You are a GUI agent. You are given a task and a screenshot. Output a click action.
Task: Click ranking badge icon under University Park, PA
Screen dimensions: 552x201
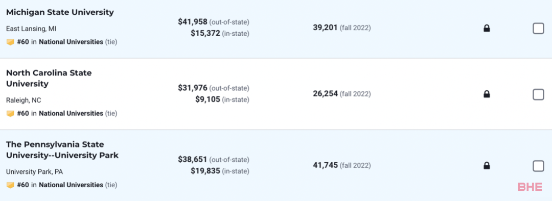(x=10, y=185)
